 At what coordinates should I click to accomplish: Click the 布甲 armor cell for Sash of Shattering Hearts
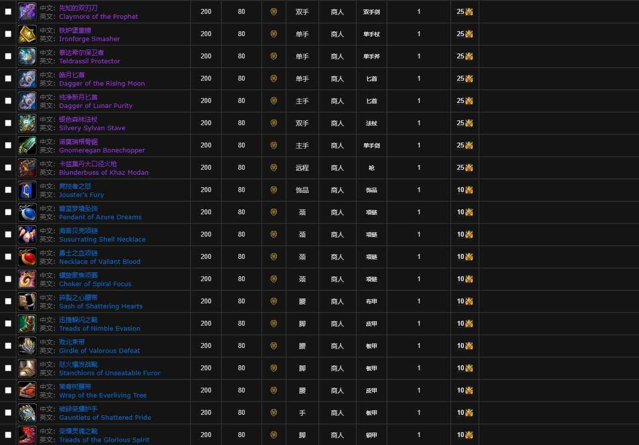(x=371, y=301)
